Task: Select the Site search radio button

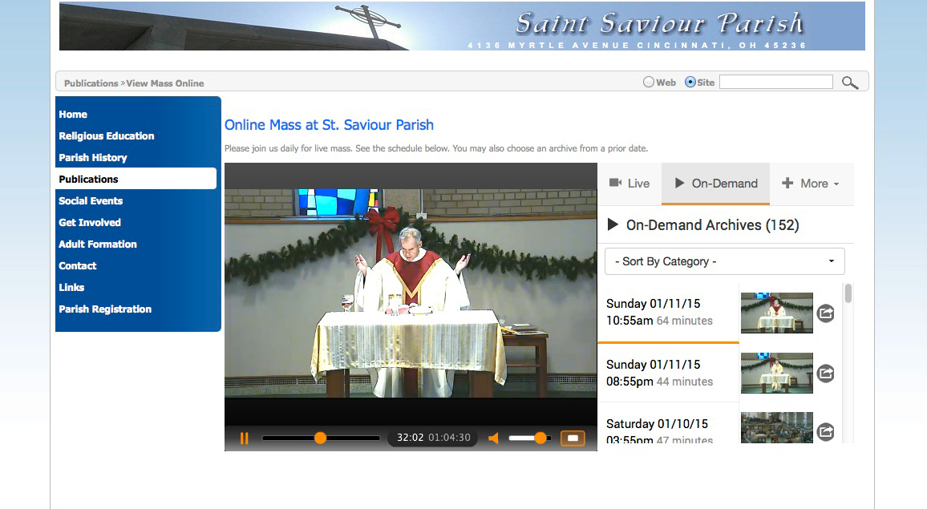Action: click(690, 83)
